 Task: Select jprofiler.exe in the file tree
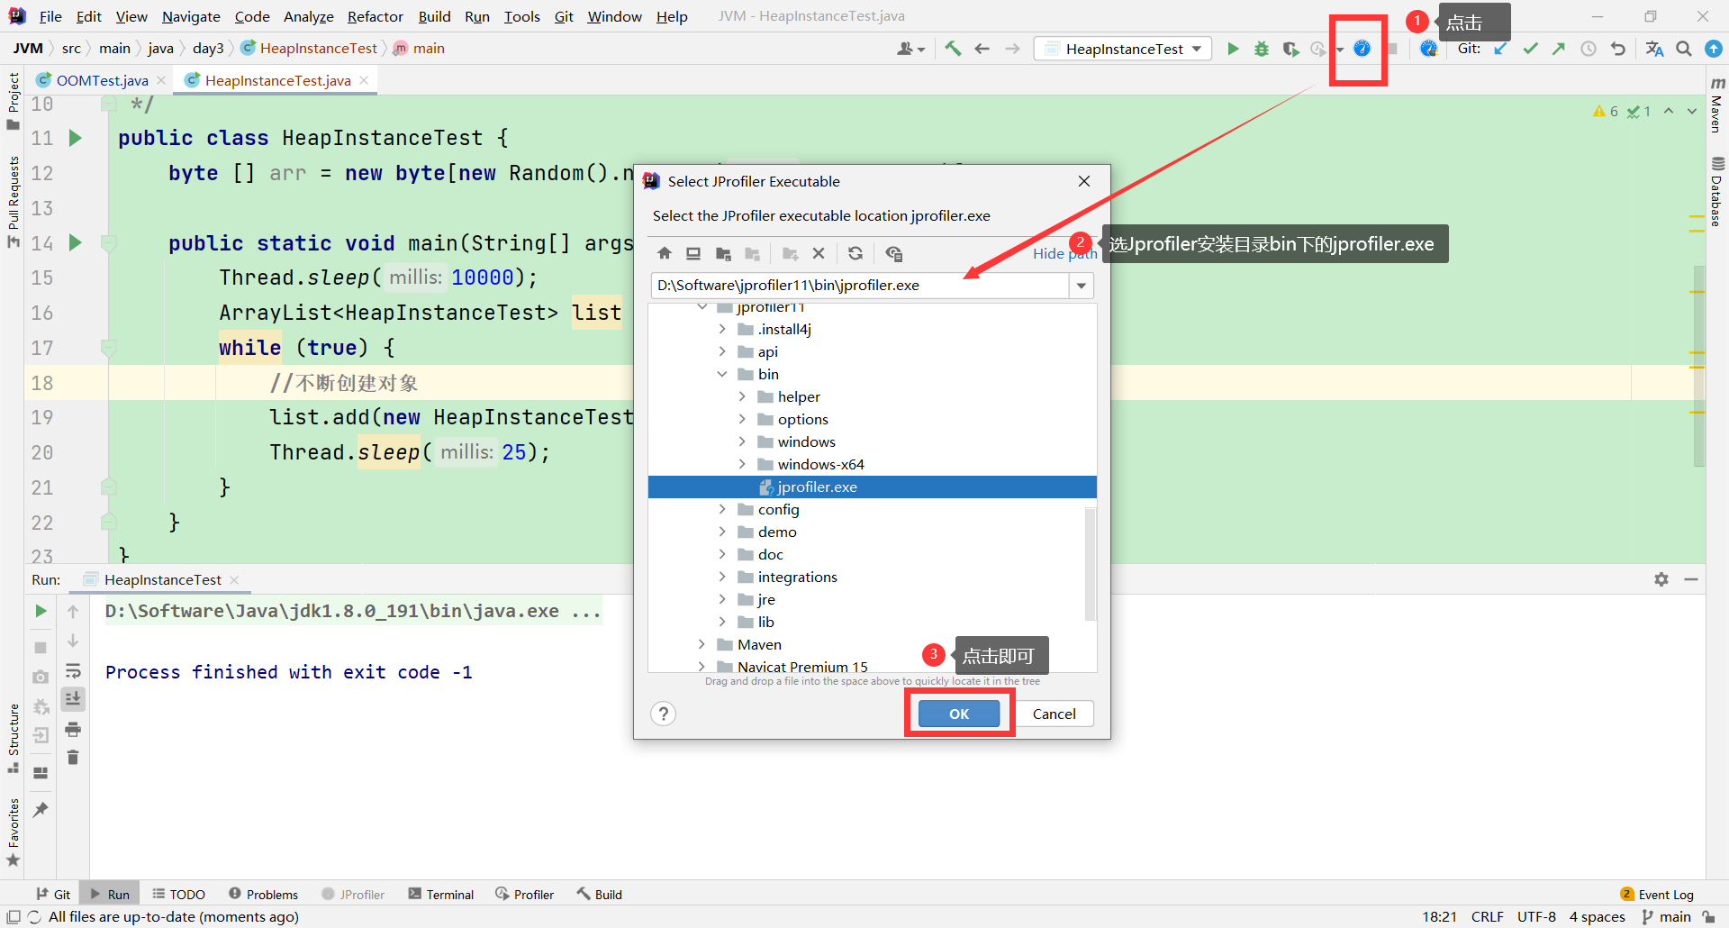pyautogui.click(x=872, y=487)
